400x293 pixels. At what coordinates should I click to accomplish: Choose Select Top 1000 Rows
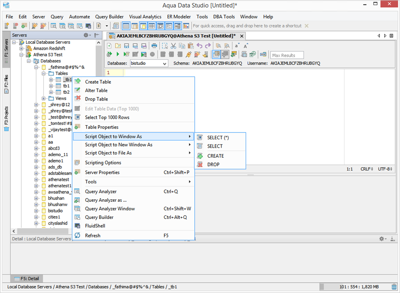click(134, 117)
